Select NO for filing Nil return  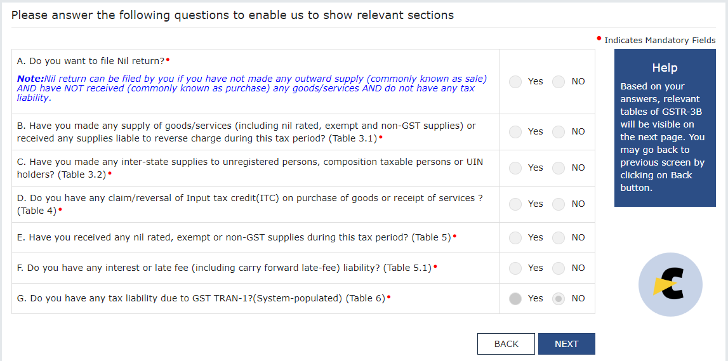pos(559,82)
